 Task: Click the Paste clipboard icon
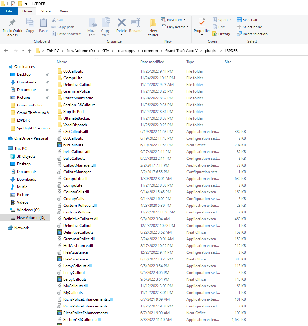pyautogui.click(x=43, y=22)
